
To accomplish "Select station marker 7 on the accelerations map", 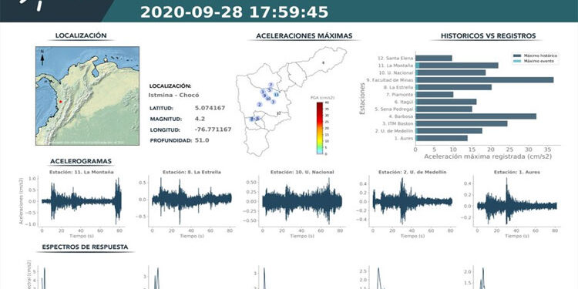I will (x=271, y=85).
